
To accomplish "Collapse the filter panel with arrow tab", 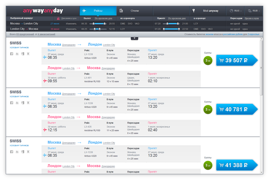I will (x=134, y=38).
